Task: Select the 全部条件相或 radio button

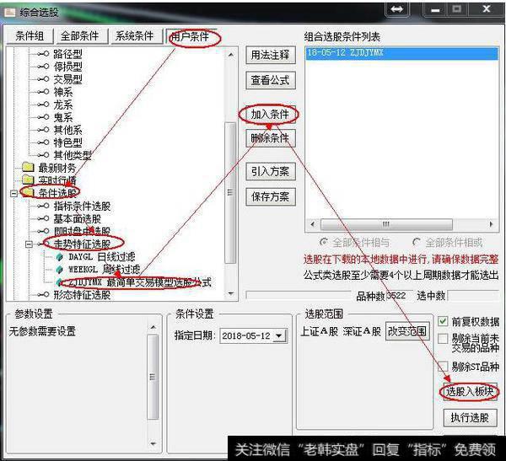Action: [x=417, y=242]
